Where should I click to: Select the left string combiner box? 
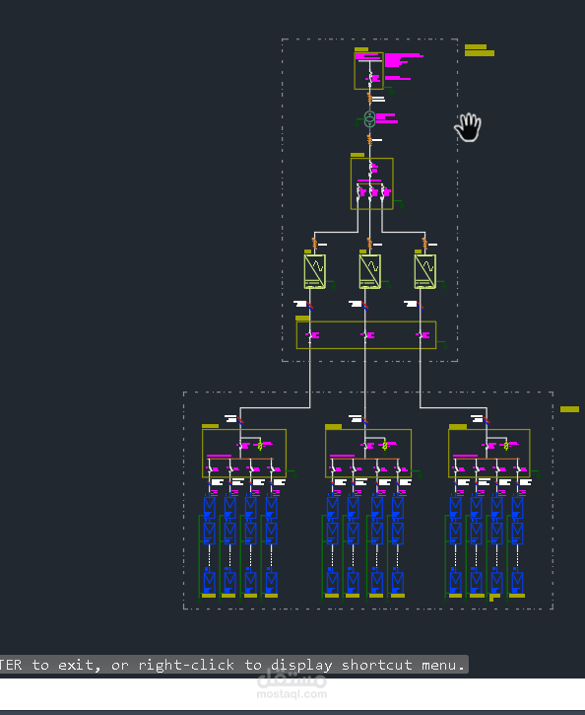[244, 454]
